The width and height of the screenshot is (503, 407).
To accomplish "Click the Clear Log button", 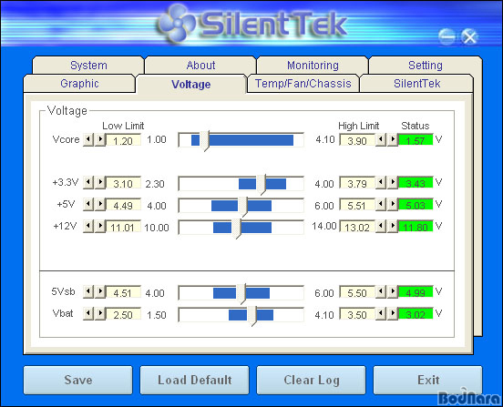I will 311,380.
